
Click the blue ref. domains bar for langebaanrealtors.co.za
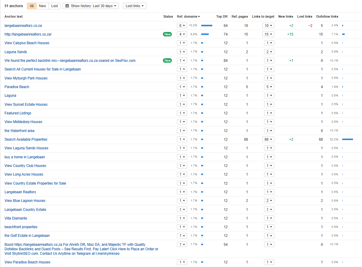(207, 26)
